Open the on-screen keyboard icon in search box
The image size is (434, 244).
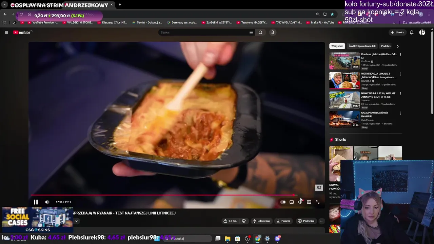(x=251, y=33)
